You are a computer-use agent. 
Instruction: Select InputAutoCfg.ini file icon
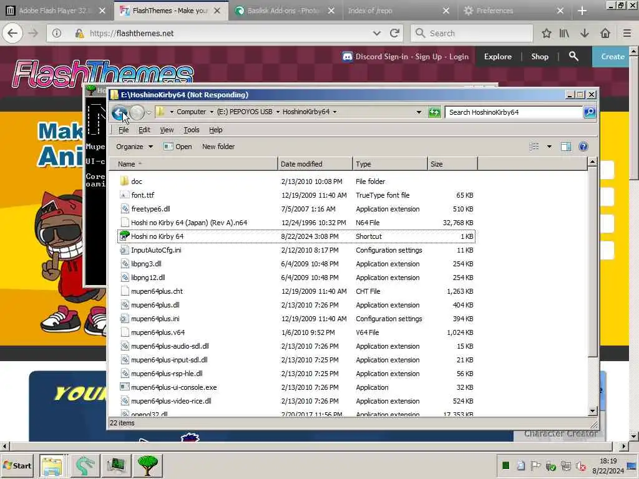coord(125,250)
